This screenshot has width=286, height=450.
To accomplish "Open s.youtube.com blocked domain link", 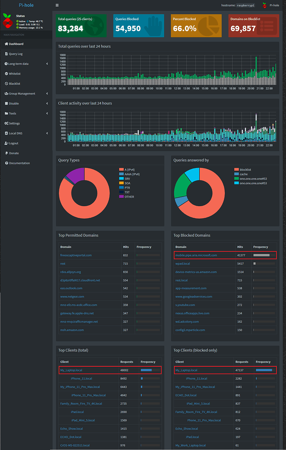I will pyautogui.click(x=185, y=305).
